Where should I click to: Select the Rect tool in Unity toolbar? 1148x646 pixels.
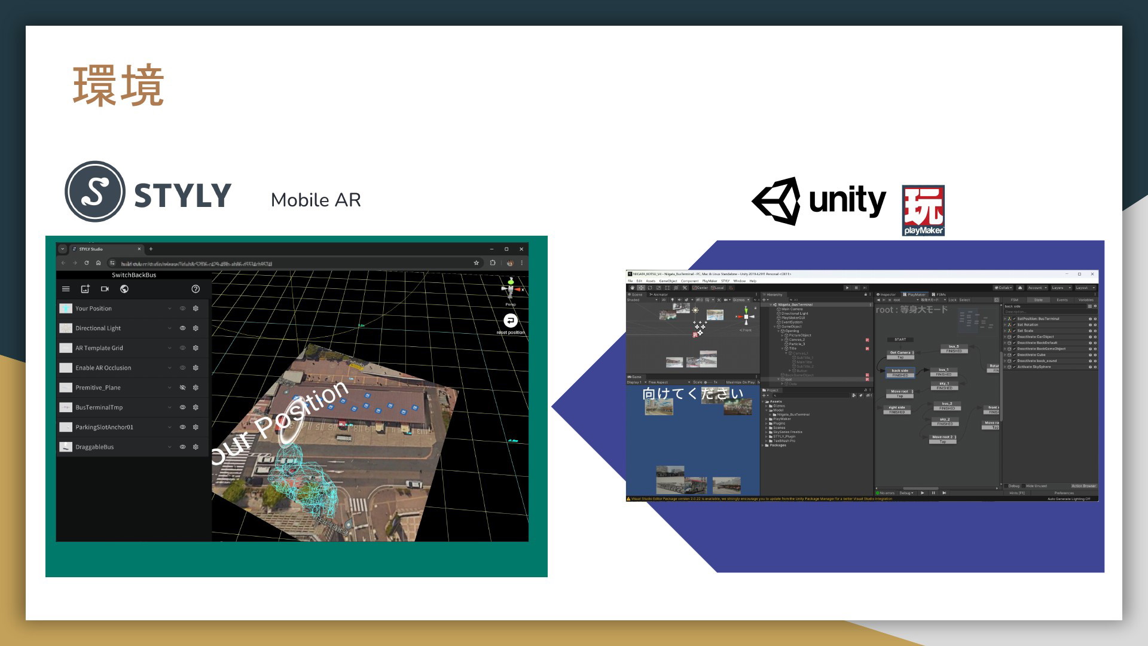667,288
